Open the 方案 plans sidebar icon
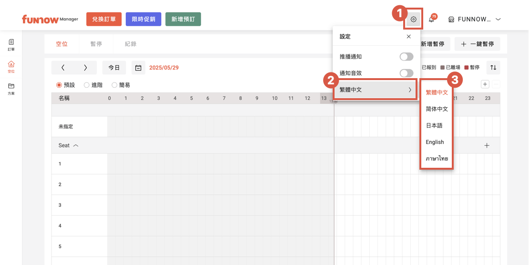 click(11, 88)
